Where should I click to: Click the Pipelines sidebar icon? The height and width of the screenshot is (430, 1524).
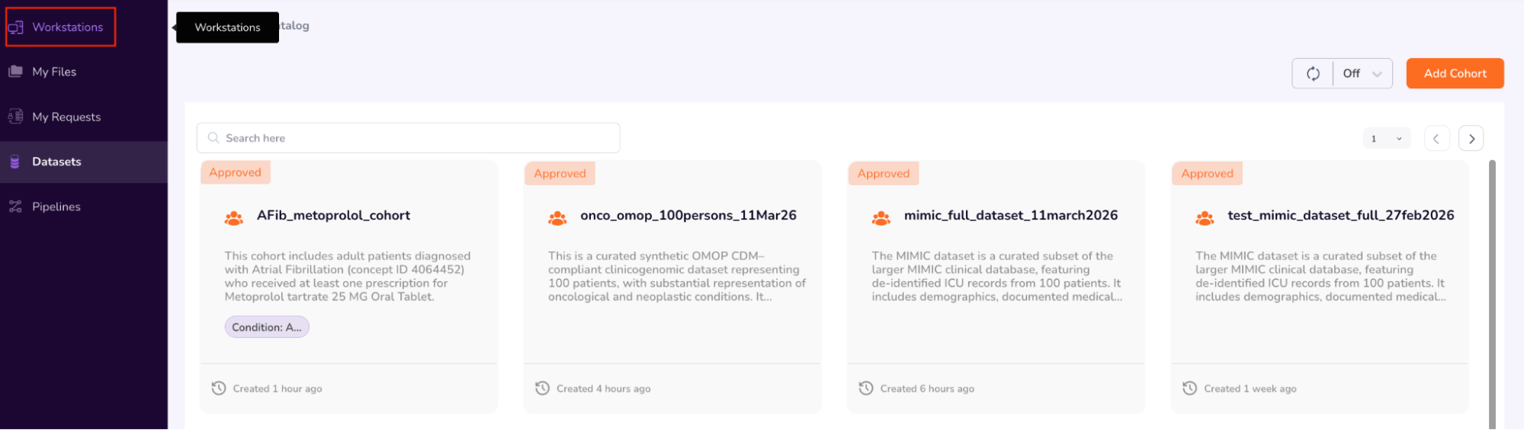click(x=15, y=207)
